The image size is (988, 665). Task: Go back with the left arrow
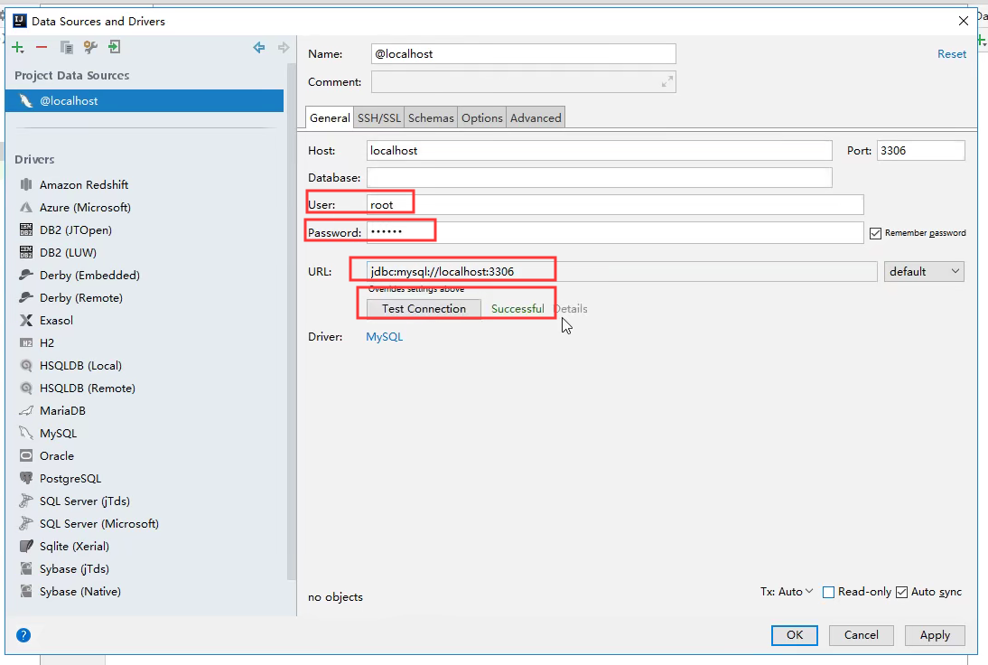(259, 47)
